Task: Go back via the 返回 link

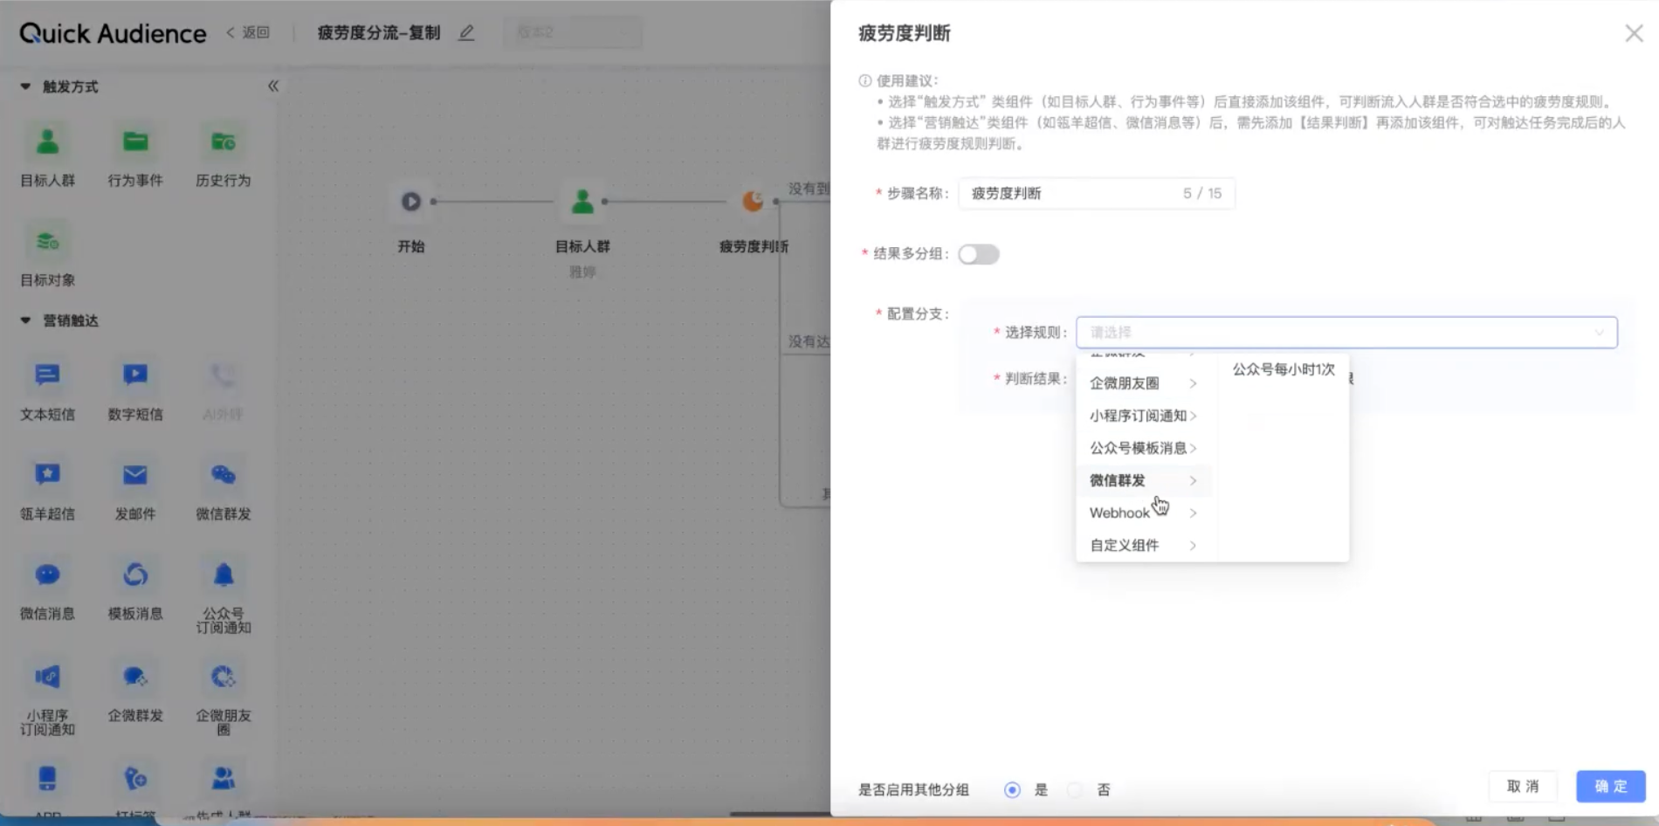Action: [248, 33]
